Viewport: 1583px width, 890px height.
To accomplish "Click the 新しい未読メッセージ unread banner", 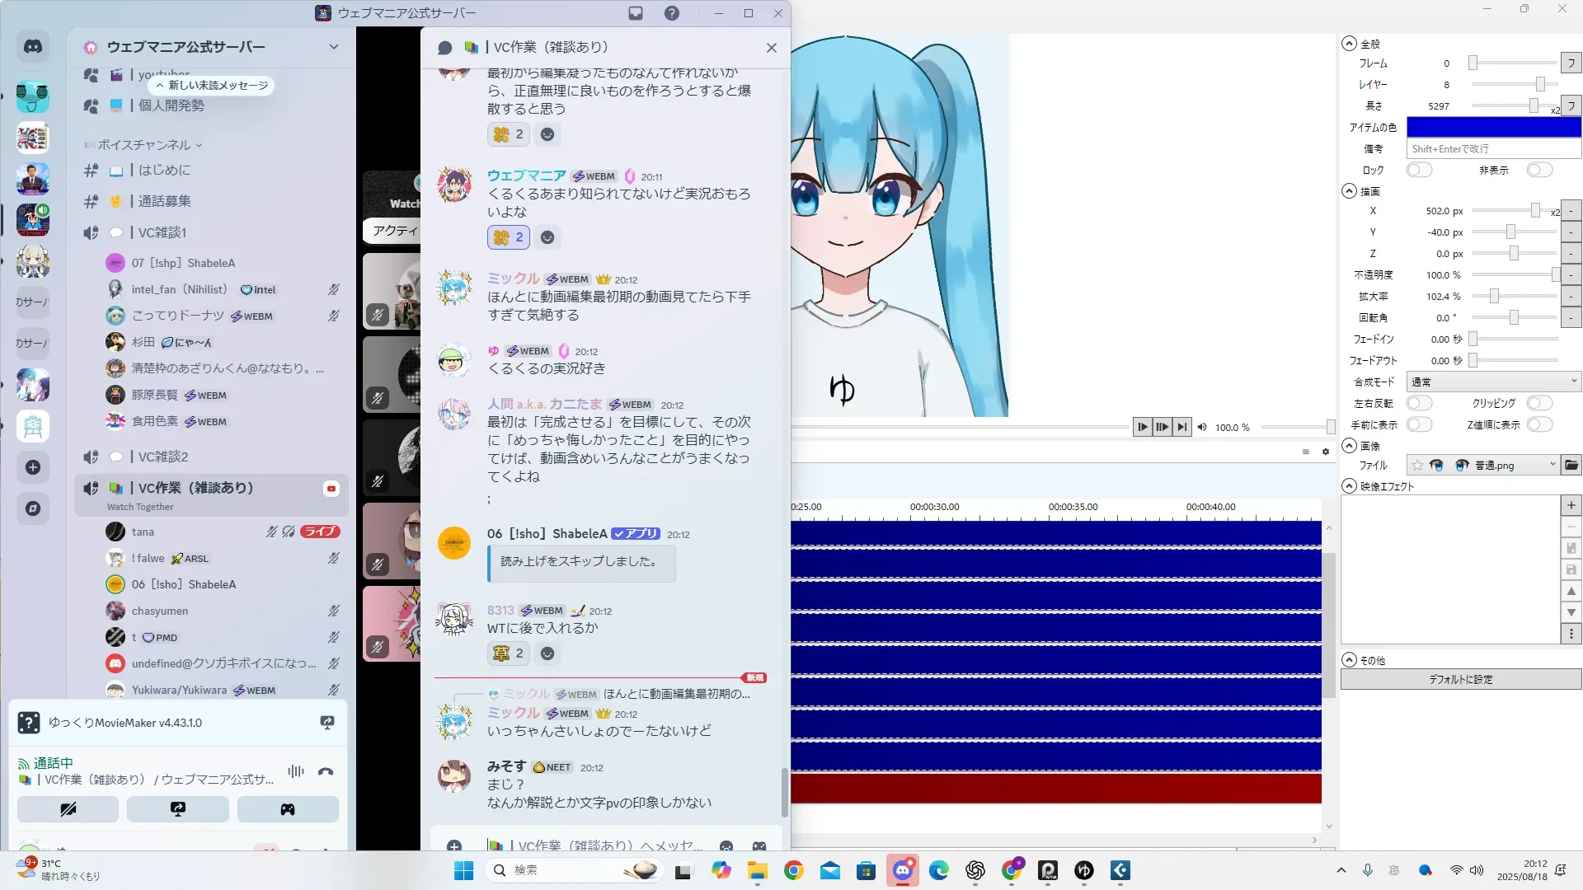I will [212, 86].
